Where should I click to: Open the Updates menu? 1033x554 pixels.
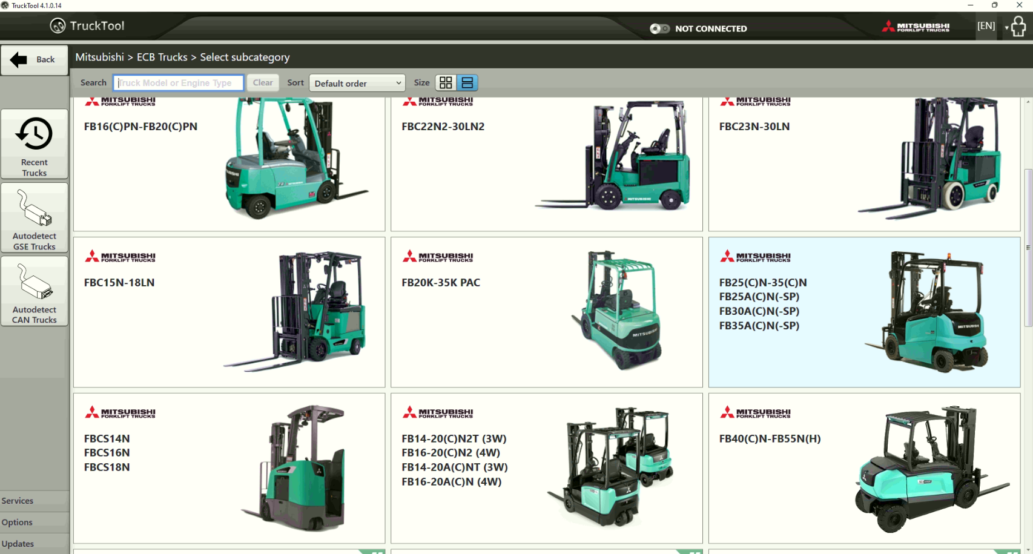[x=18, y=543]
